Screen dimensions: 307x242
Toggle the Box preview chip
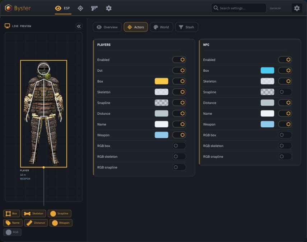click(11, 213)
